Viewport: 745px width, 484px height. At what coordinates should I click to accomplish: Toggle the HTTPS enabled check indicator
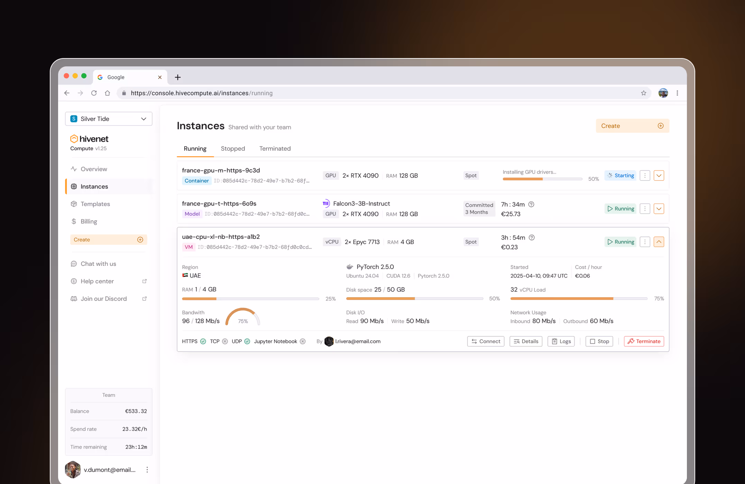(x=203, y=341)
